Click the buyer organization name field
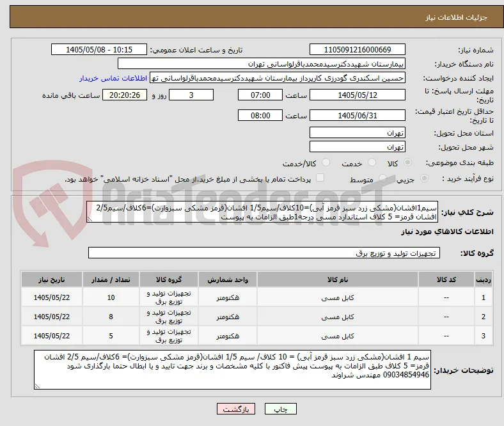504x426 pixels. click(x=262, y=64)
